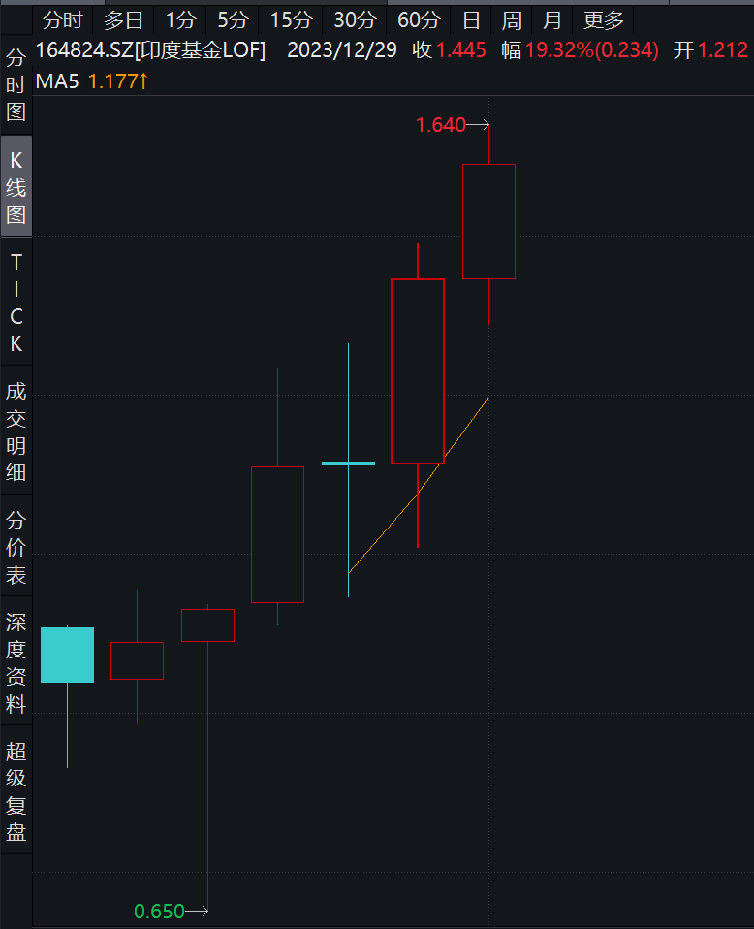Click the high price label 1.640
The width and height of the screenshot is (754, 929).
(x=441, y=125)
